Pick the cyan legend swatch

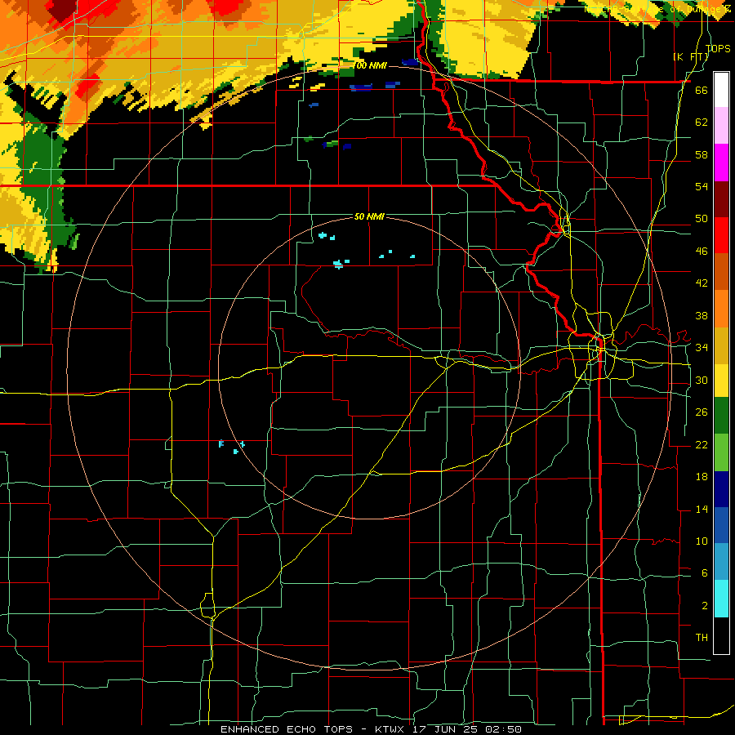click(x=721, y=599)
